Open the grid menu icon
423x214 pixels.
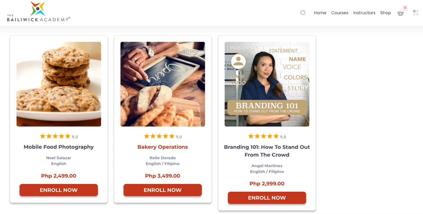pos(416,13)
